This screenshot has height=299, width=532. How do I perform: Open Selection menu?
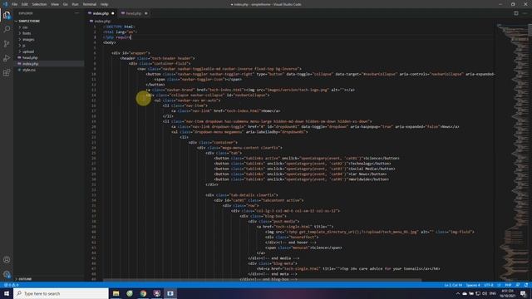pyautogui.click(x=39, y=4)
